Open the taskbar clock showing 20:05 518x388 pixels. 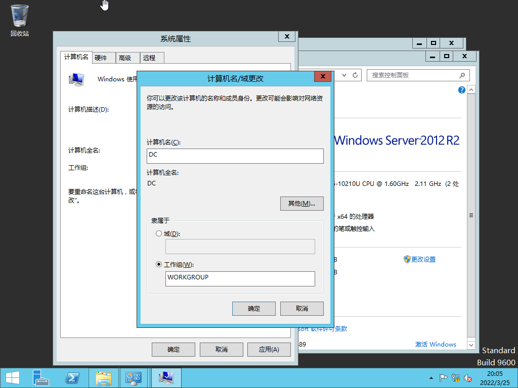click(495, 378)
